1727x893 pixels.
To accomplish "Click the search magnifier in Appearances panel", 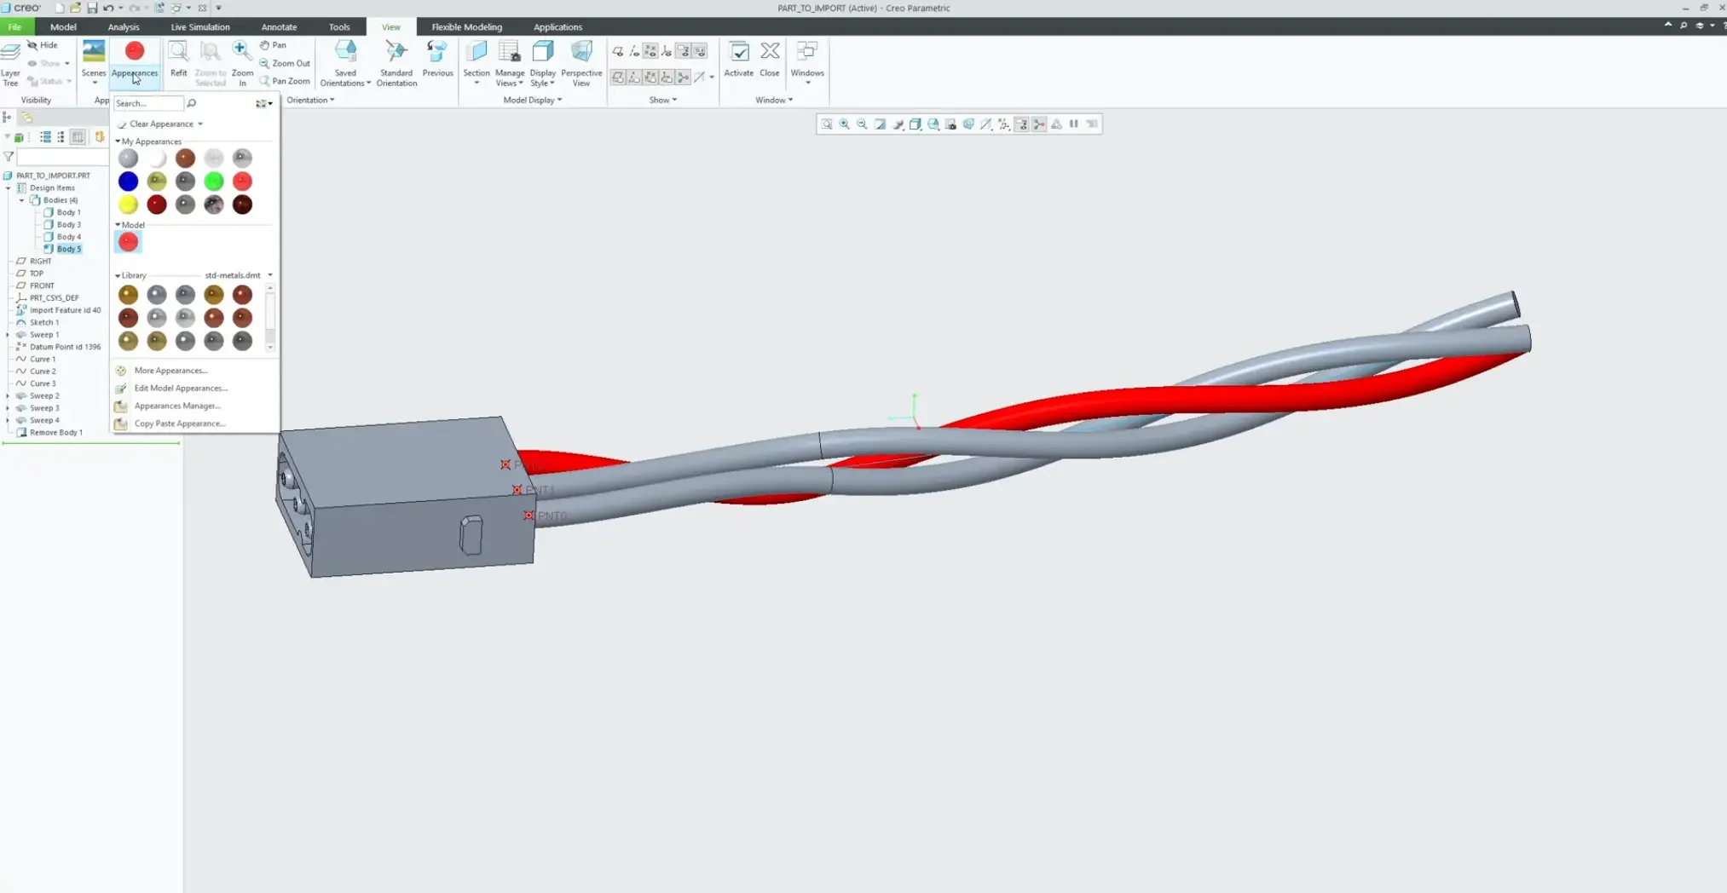I will 192,103.
